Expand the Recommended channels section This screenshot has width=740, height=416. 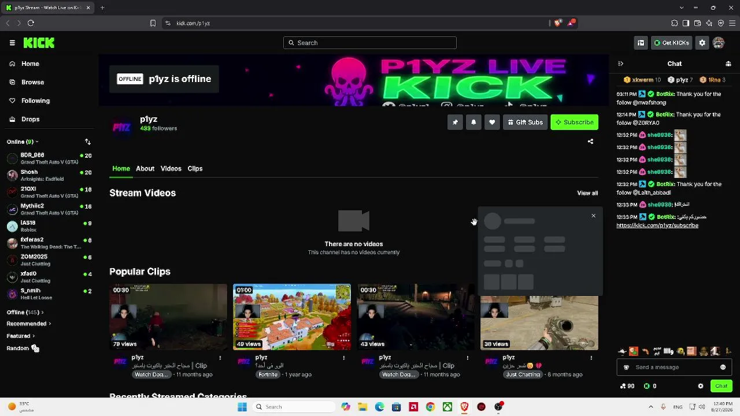(x=29, y=324)
